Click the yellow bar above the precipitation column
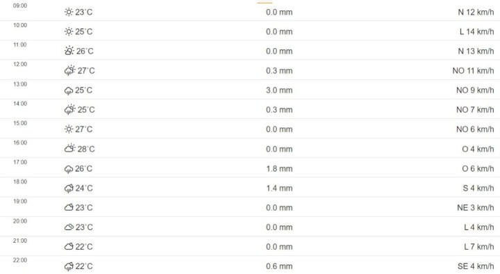The width and height of the screenshot is (500, 274). pos(265,3)
